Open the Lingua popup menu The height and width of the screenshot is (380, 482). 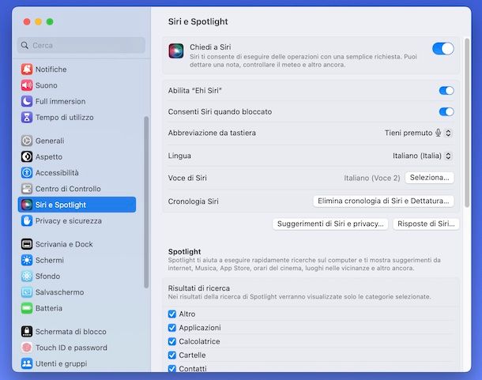click(423, 156)
